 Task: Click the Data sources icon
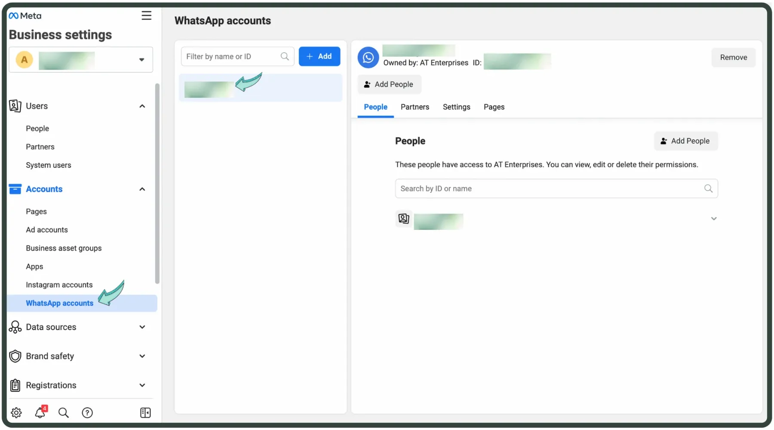(15, 327)
